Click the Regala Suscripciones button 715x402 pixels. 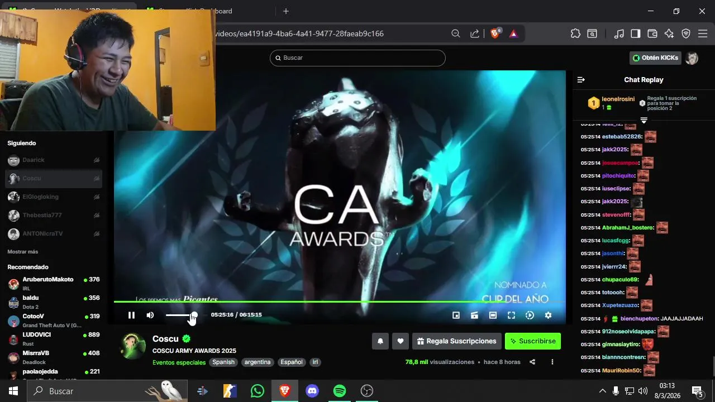[456, 341]
